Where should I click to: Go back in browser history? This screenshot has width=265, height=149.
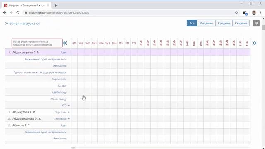coord(5,13)
